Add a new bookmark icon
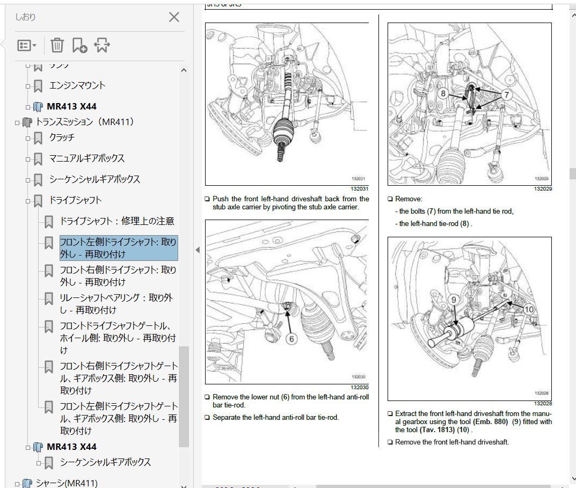The image size is (576, 488). coord(79,45)
